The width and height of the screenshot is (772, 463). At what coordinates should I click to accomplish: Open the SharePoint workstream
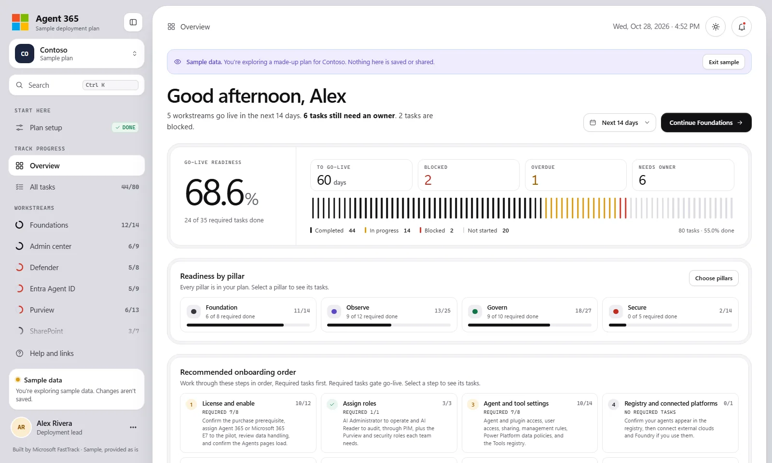(x=77, y=331)
